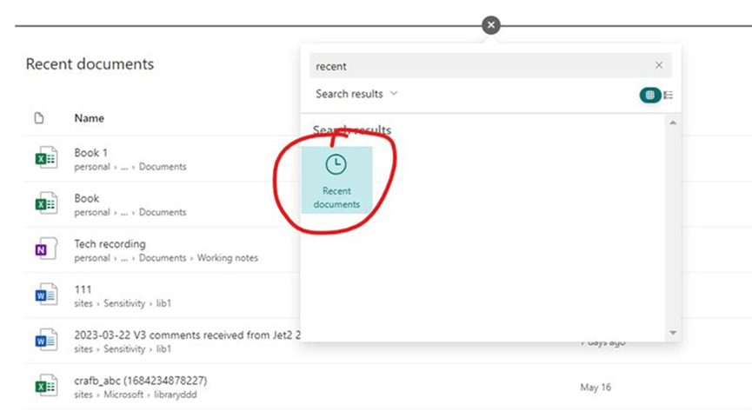Open the Tech recording OneNote icon

point(46,249)
